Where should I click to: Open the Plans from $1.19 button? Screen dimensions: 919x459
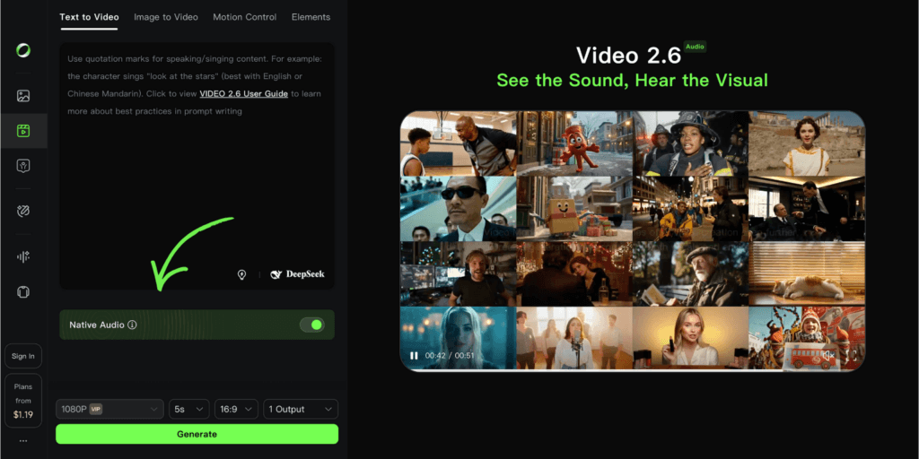pyautogui.click(x=23, y=401)
